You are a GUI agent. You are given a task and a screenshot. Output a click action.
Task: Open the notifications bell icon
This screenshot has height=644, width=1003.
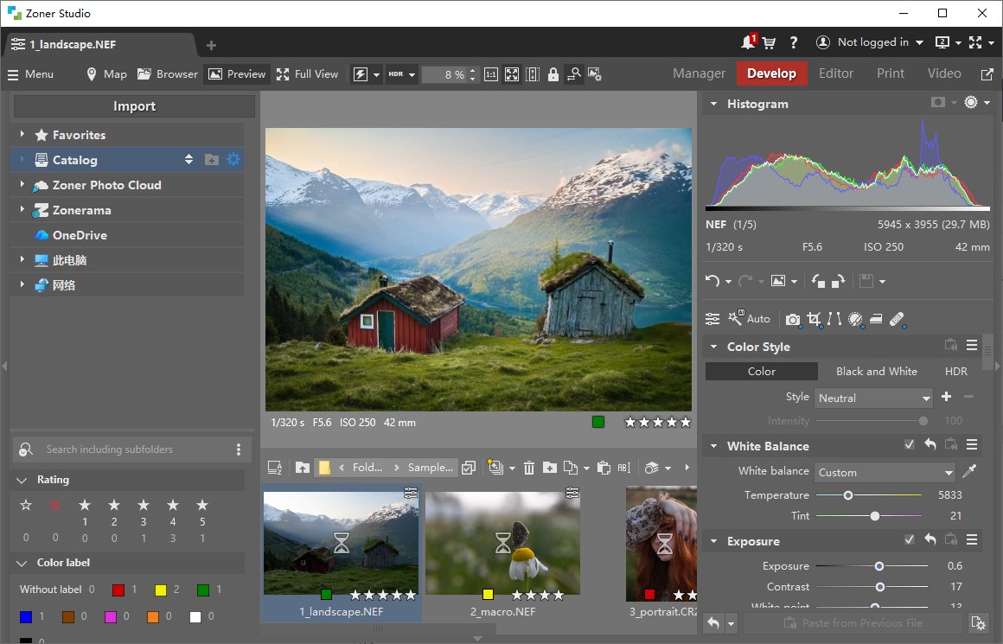748,42
